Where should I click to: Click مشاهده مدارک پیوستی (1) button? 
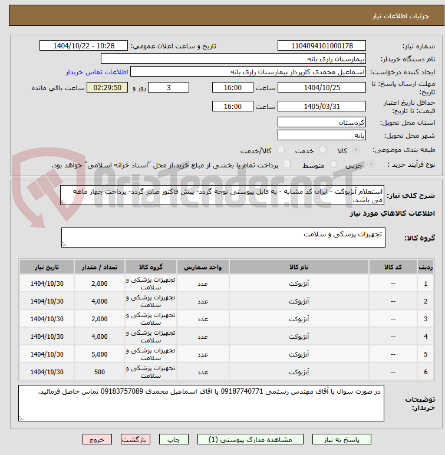pyautogui.click(x=250, y=439)
